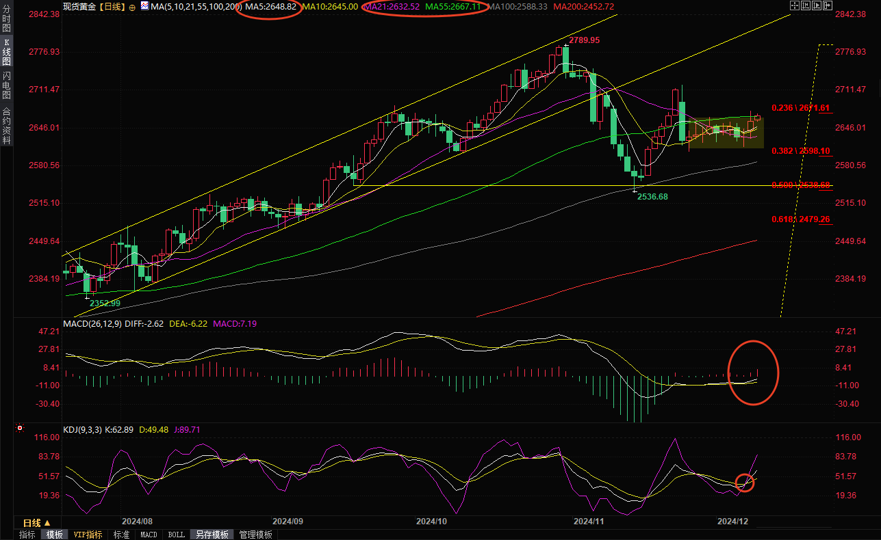Open the VIP指标 tab
881x540 pixels.
coord(88,535)
